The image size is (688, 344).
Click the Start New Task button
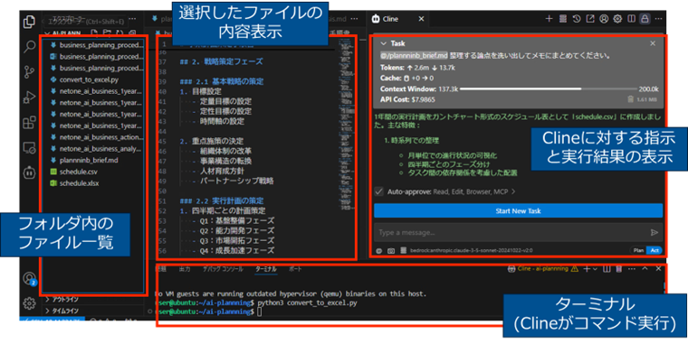pos(518,210)
